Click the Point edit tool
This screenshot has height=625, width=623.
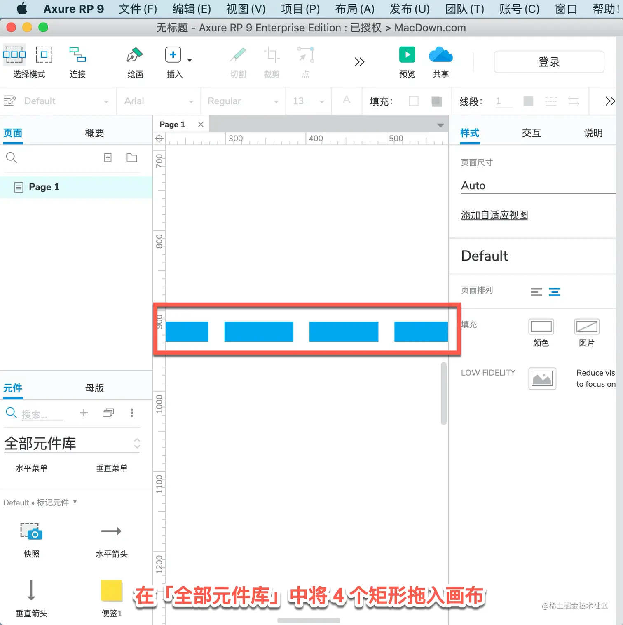click(306, 54)
